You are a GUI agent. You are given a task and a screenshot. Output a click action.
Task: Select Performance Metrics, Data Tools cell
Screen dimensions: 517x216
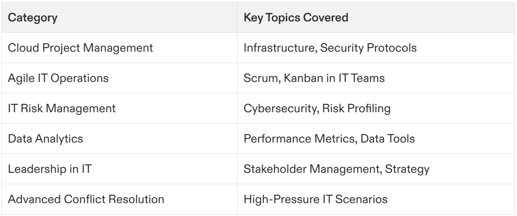tap(376, 139)
